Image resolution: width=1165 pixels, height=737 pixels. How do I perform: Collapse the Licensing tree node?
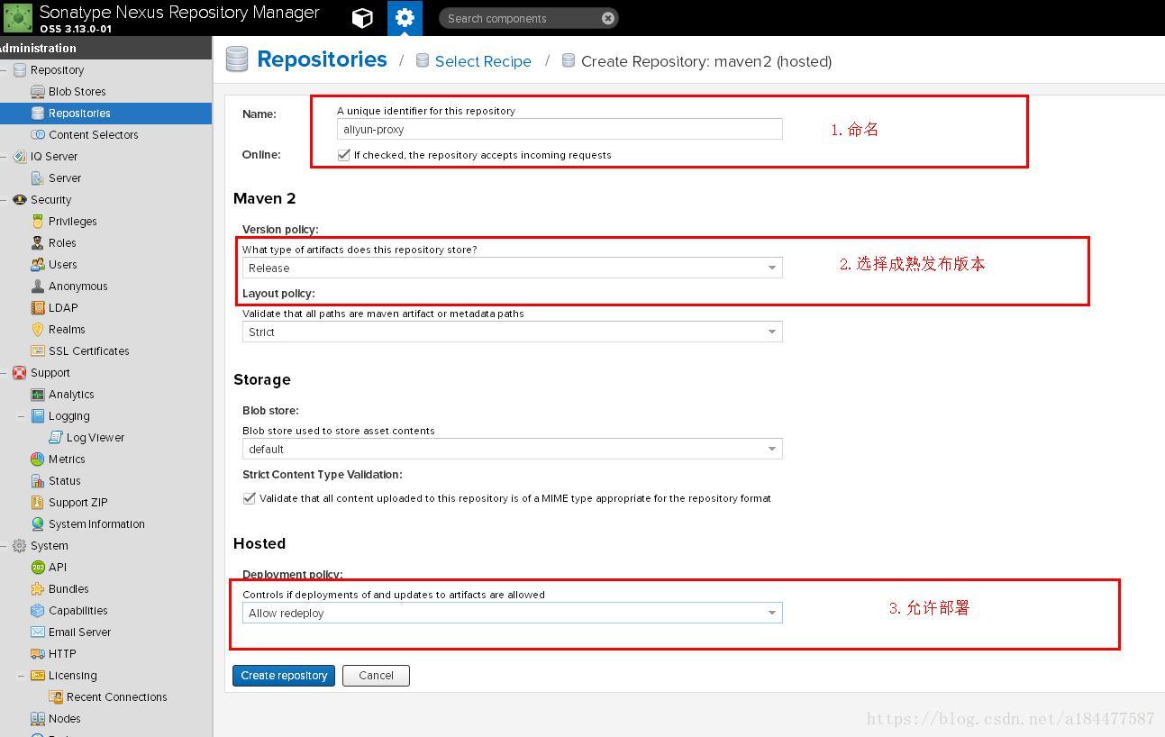click(x=21, y=676)
